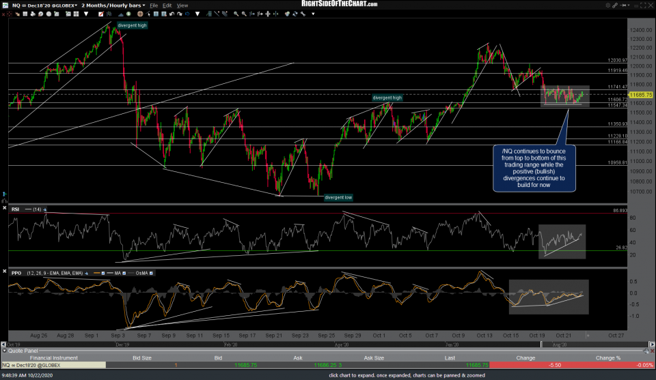Click the current price label 11685.75 on axis

point(640,95)
